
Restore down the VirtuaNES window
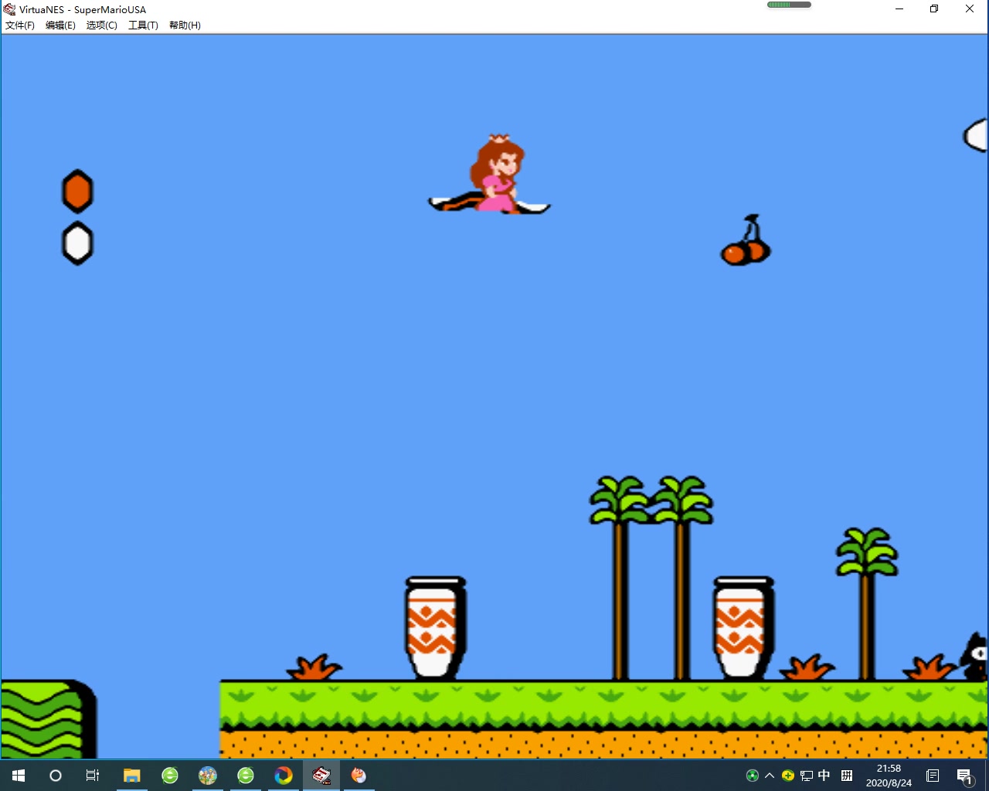934,9
